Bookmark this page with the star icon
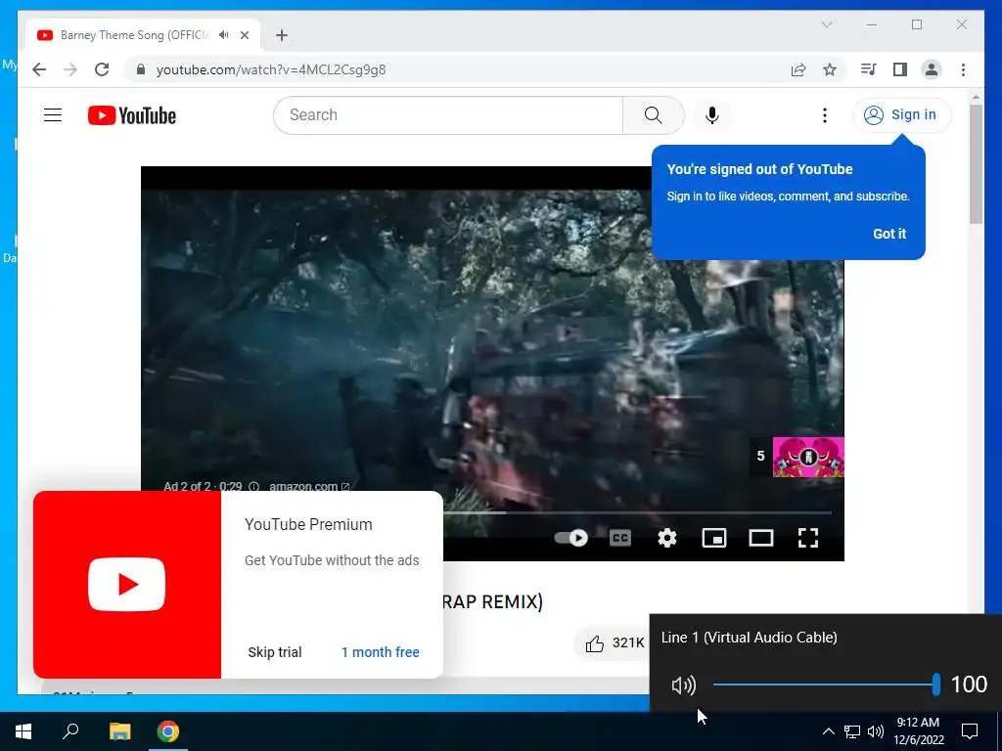The width and height of the screenshot is (1002, 751). [830, 69]
